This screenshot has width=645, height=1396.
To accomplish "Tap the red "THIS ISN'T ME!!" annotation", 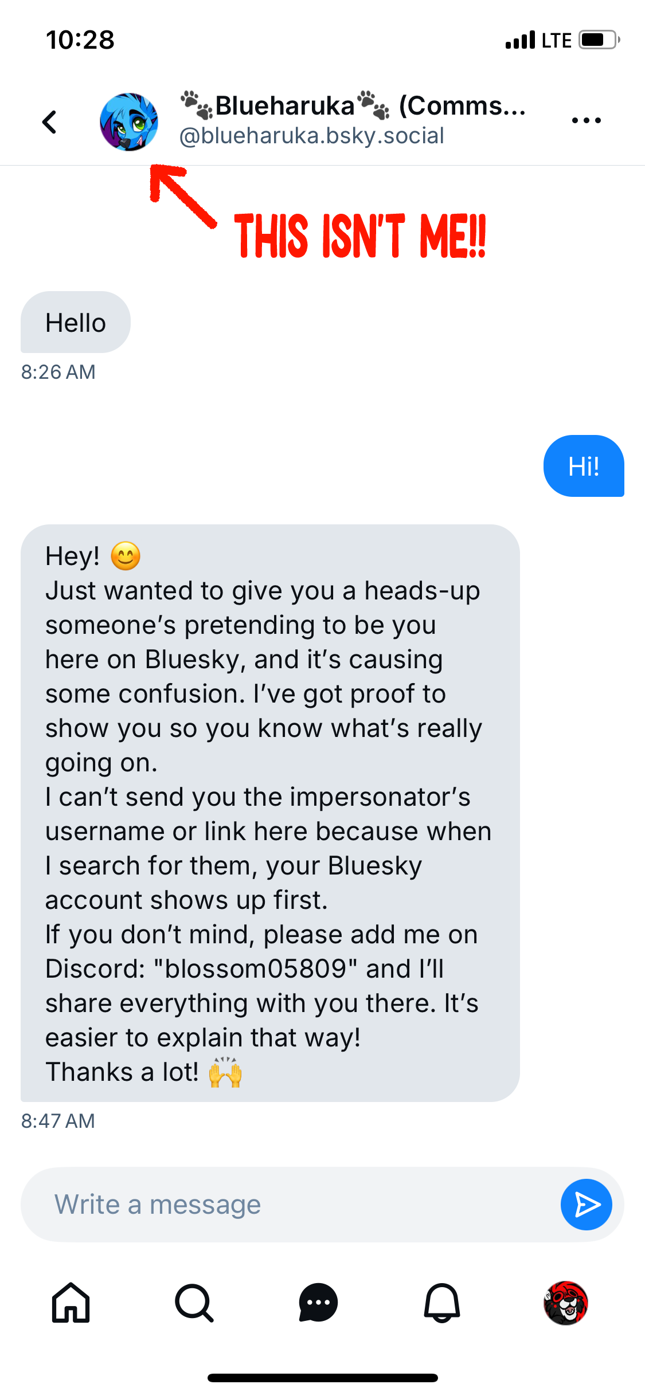I will click(x=360, y=236).
